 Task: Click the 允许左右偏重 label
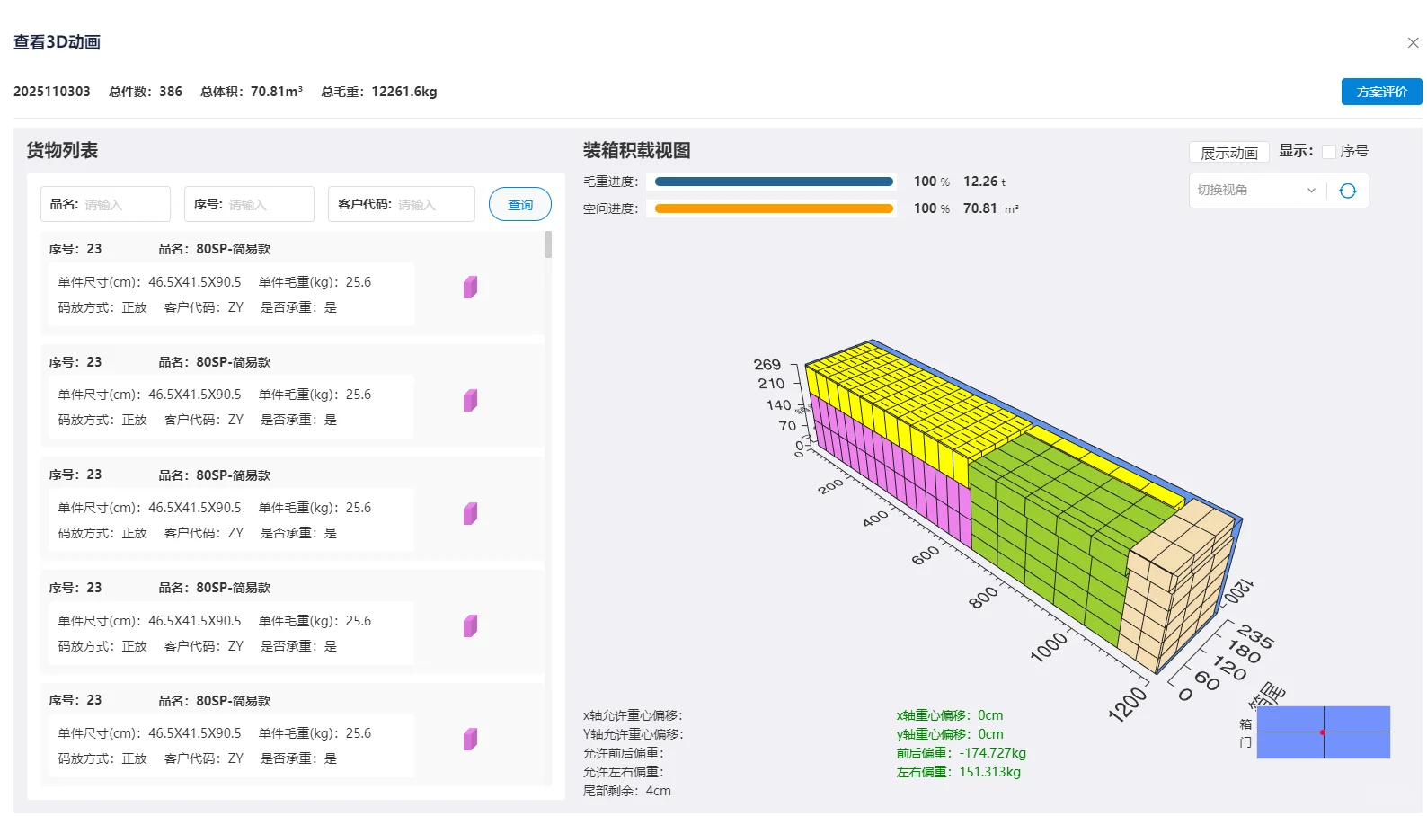[624, 772]
